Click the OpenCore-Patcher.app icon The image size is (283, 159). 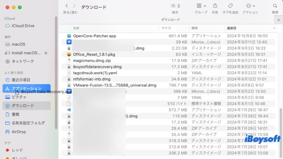(69, 36)
